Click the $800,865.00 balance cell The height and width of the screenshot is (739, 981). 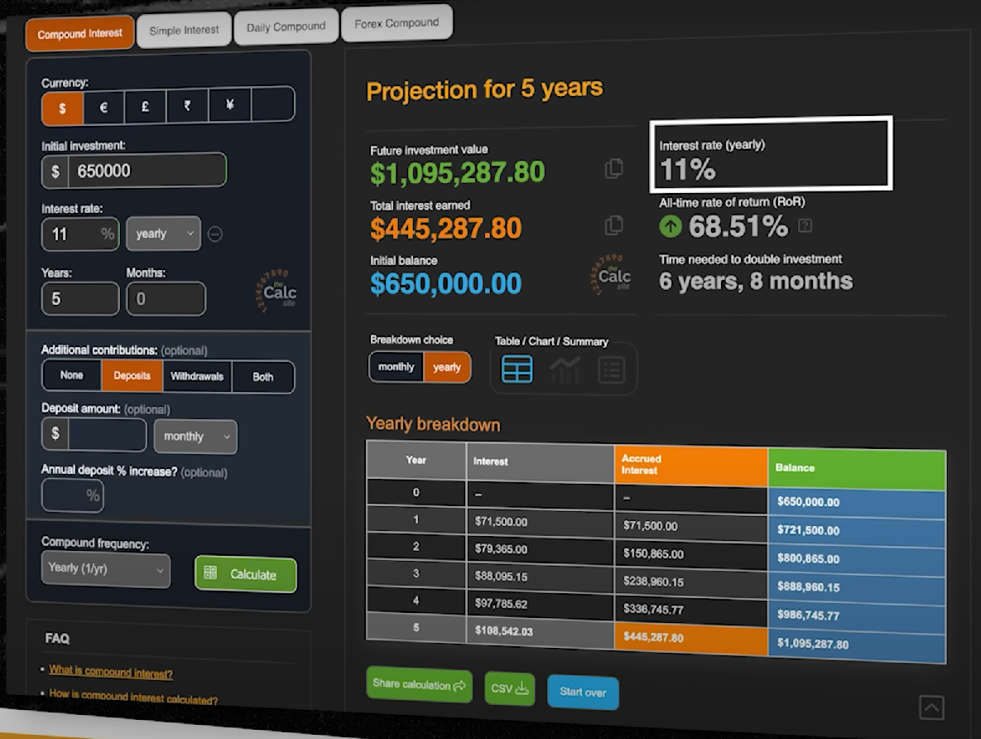(857, 558)
